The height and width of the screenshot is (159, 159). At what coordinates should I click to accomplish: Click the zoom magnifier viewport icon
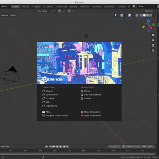point(153,35)
